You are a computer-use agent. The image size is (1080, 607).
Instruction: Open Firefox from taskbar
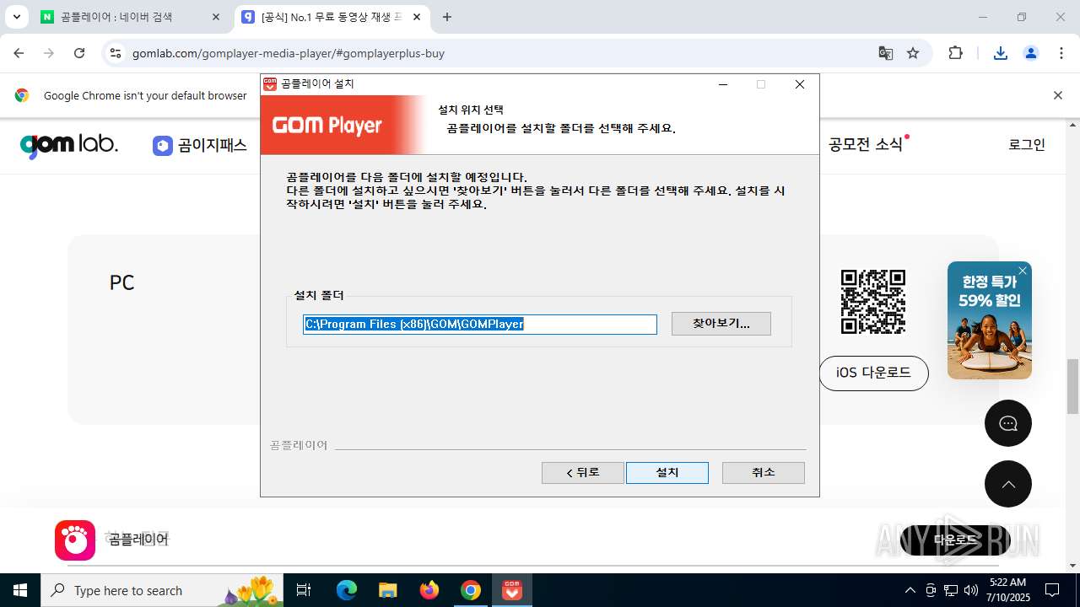(429, 590)
